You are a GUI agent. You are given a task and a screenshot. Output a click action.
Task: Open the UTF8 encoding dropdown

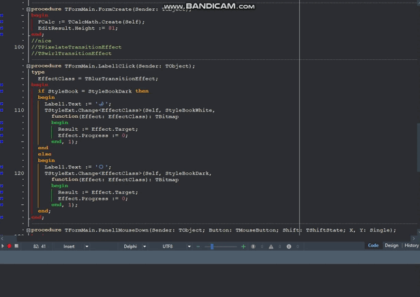tap(189, 247)
